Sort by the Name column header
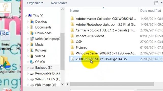This screenshot has height=91, width=163. click(x=74, y=11)
